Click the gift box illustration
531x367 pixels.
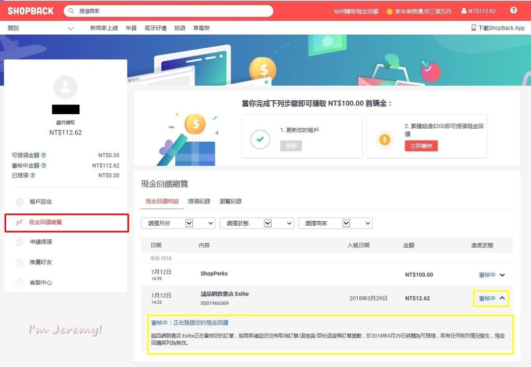[188, 139]
